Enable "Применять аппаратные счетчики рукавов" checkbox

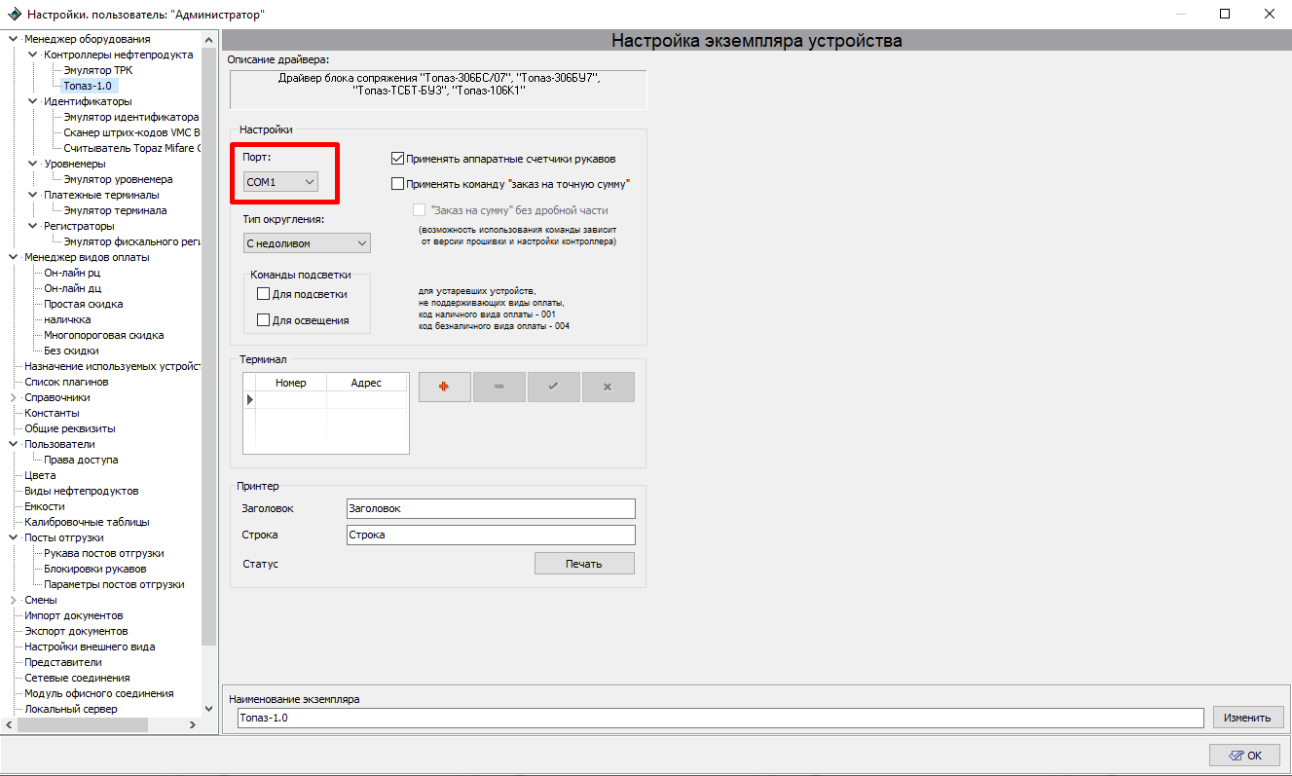coord(397,159)
